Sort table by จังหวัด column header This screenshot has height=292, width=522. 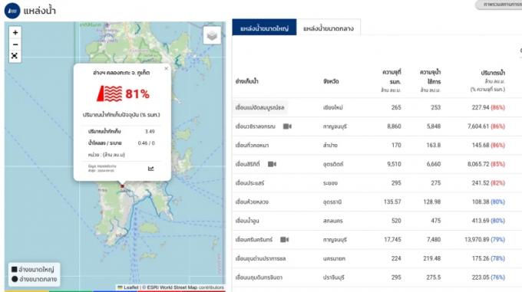[331, 81]
